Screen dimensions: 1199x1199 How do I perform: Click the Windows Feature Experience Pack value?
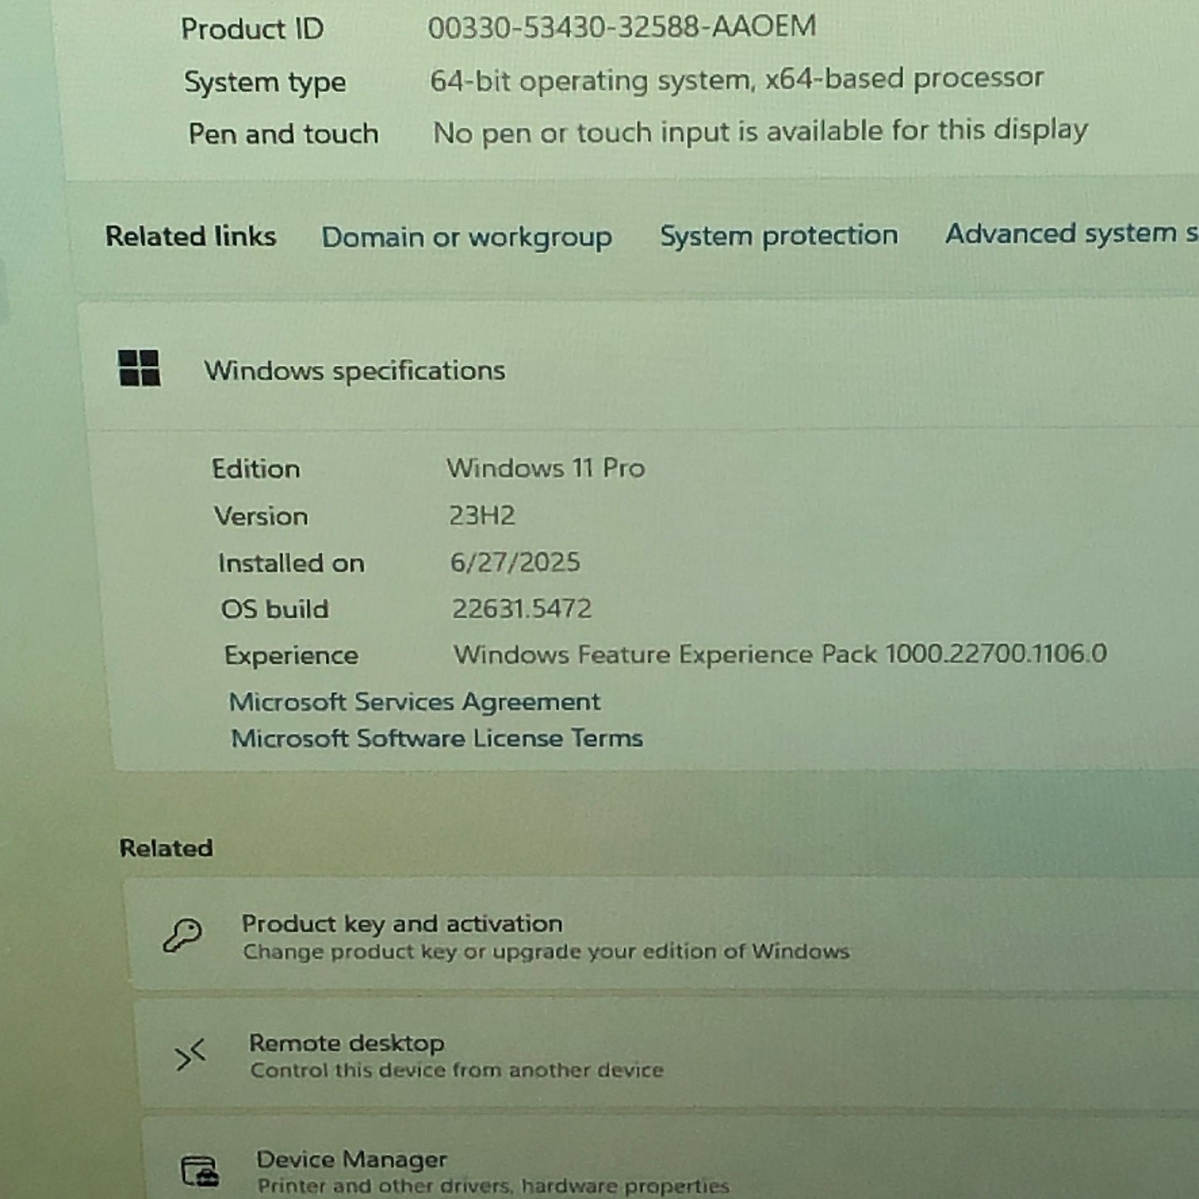779,655
